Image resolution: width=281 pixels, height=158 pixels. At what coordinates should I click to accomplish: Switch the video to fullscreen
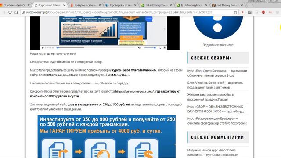click(x=160, y=48)
